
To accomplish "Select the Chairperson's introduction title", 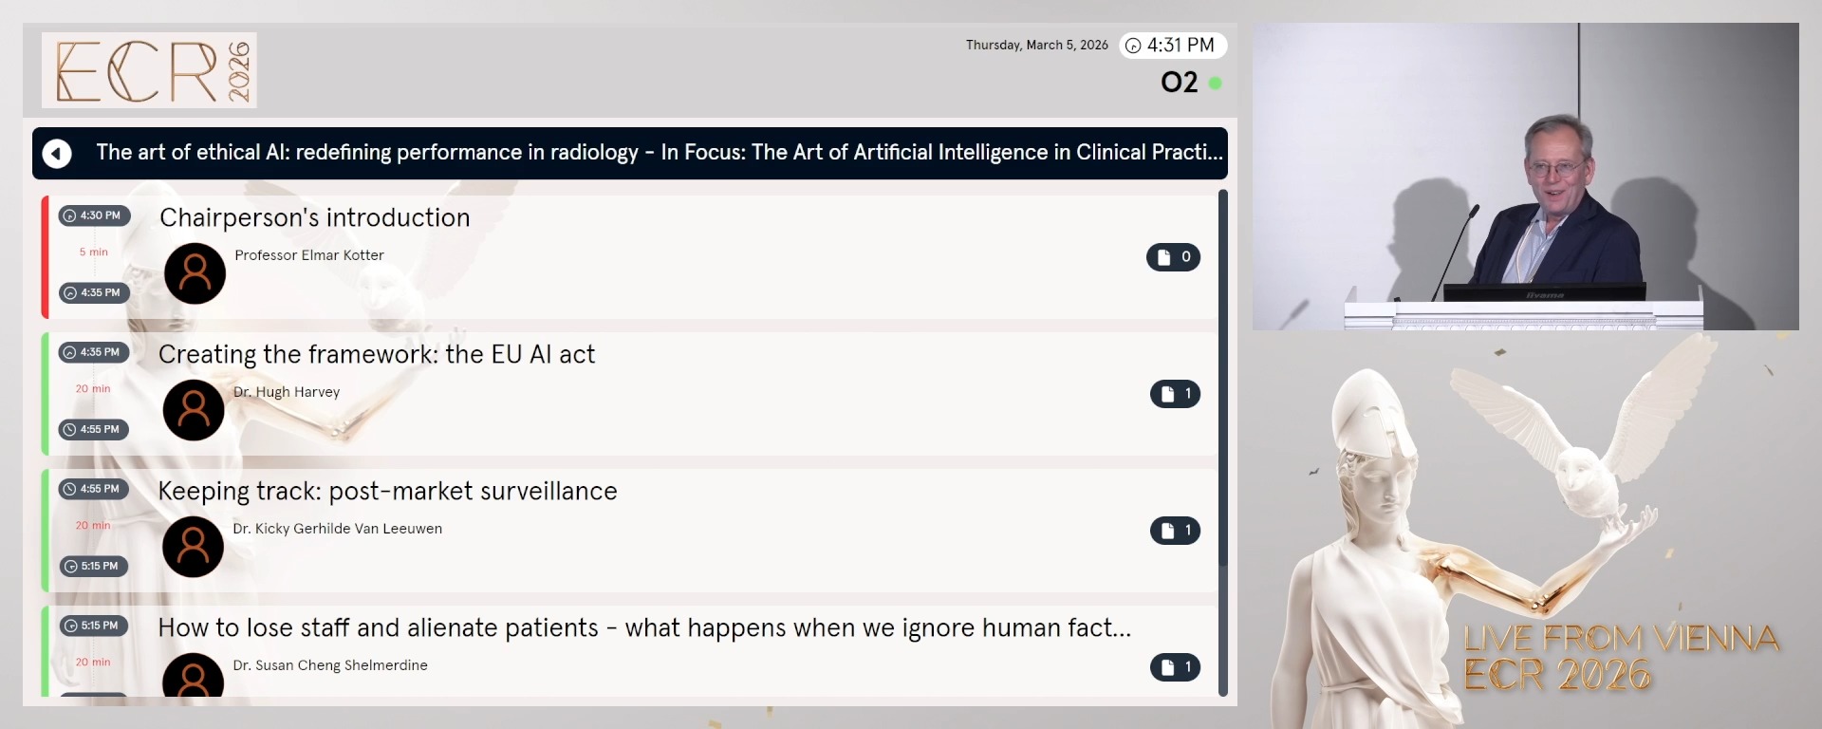I will [314, 217].
